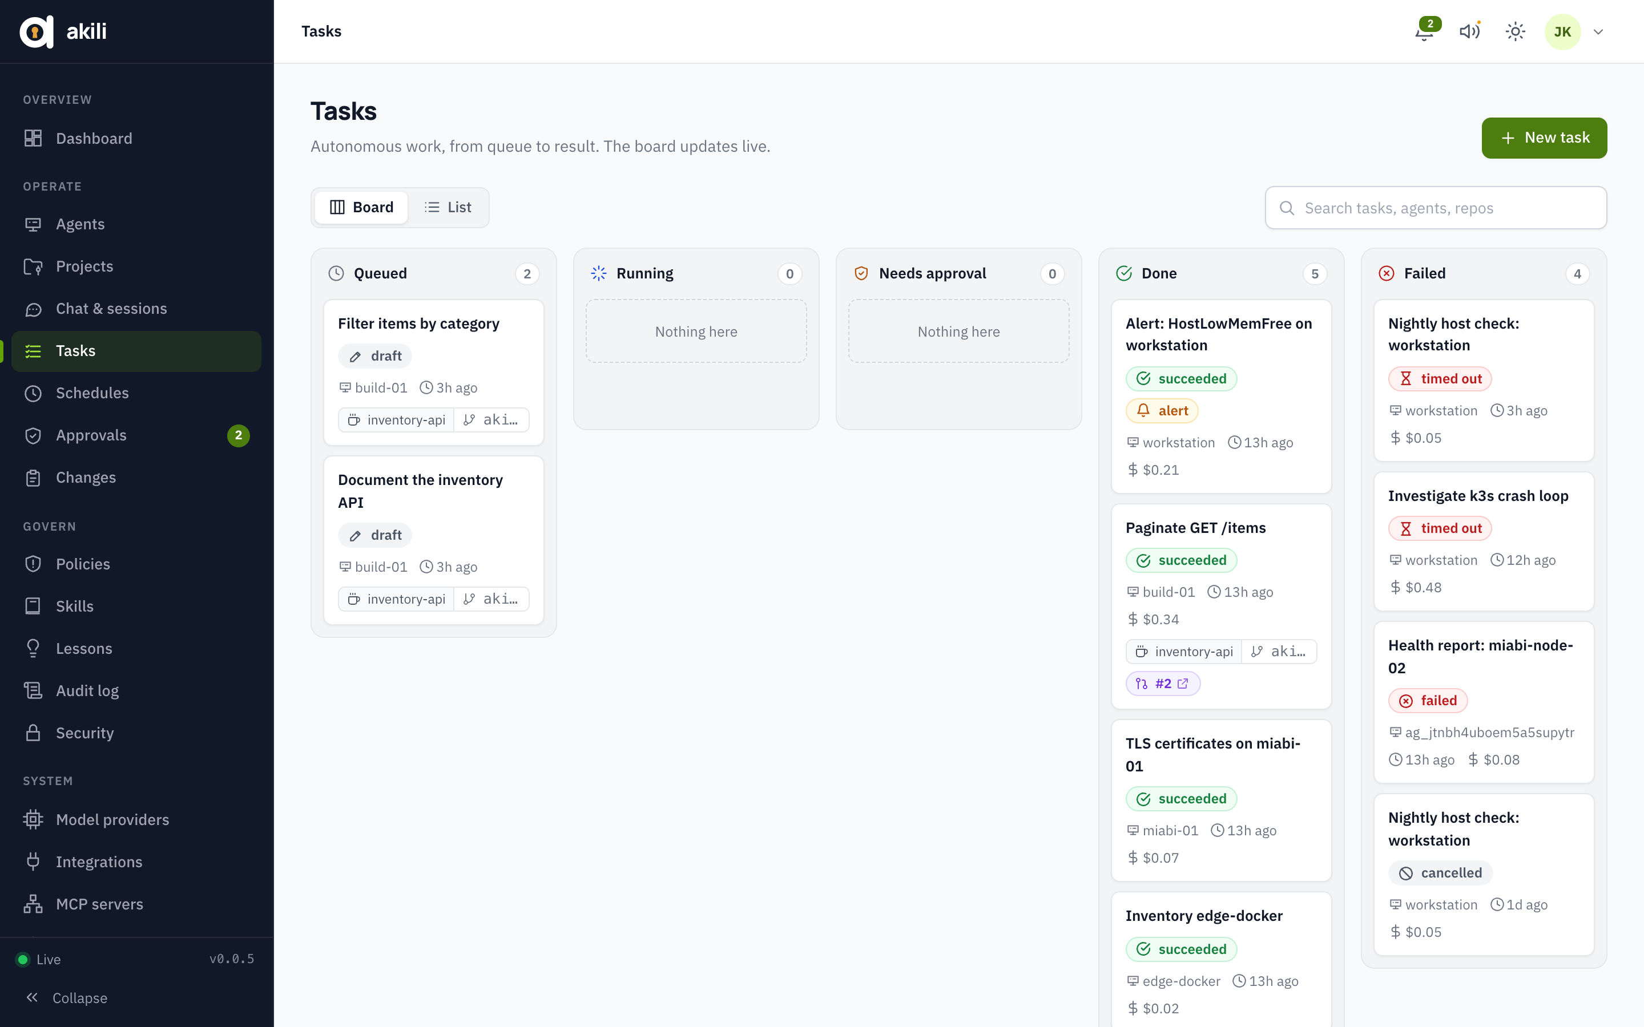
Task: Focus the Search tasks input
Action: [x=1436, y=208]
